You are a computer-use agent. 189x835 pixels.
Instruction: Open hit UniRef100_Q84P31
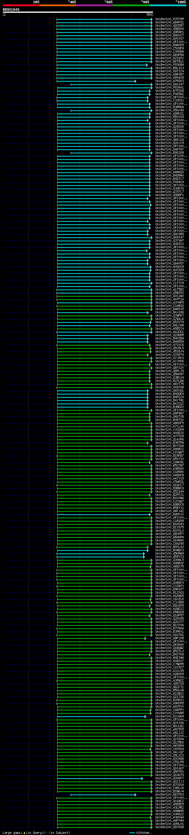(x=170, y=23)
